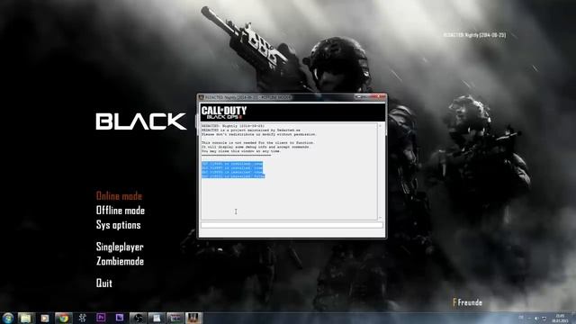Click the volume icon in system tray
Screen dimensions: 576x324
pyautogui.click(x=536, y=318)
